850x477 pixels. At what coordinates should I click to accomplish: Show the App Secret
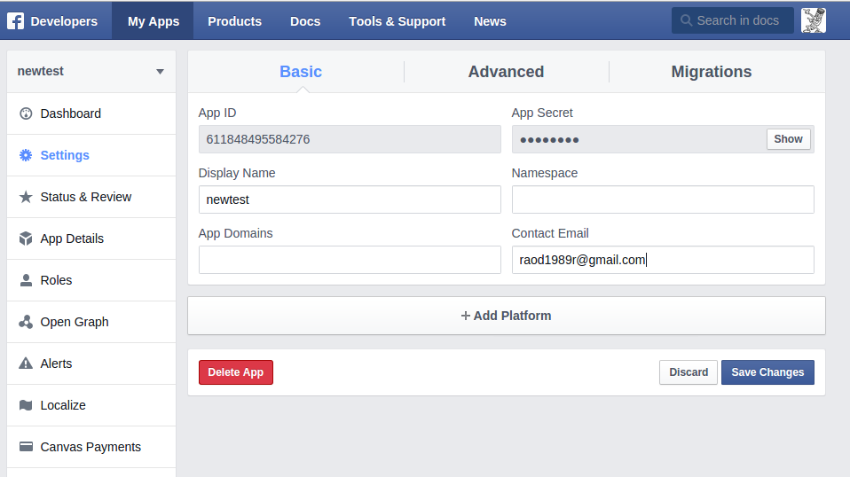788,139
